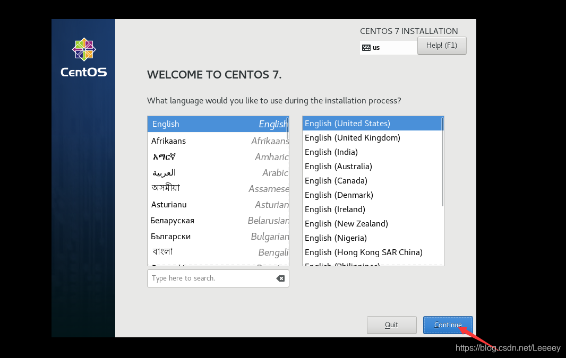The image size is (566, 358).
Task: Select Bengali in the language list
Action: click(x=218, y=252)
